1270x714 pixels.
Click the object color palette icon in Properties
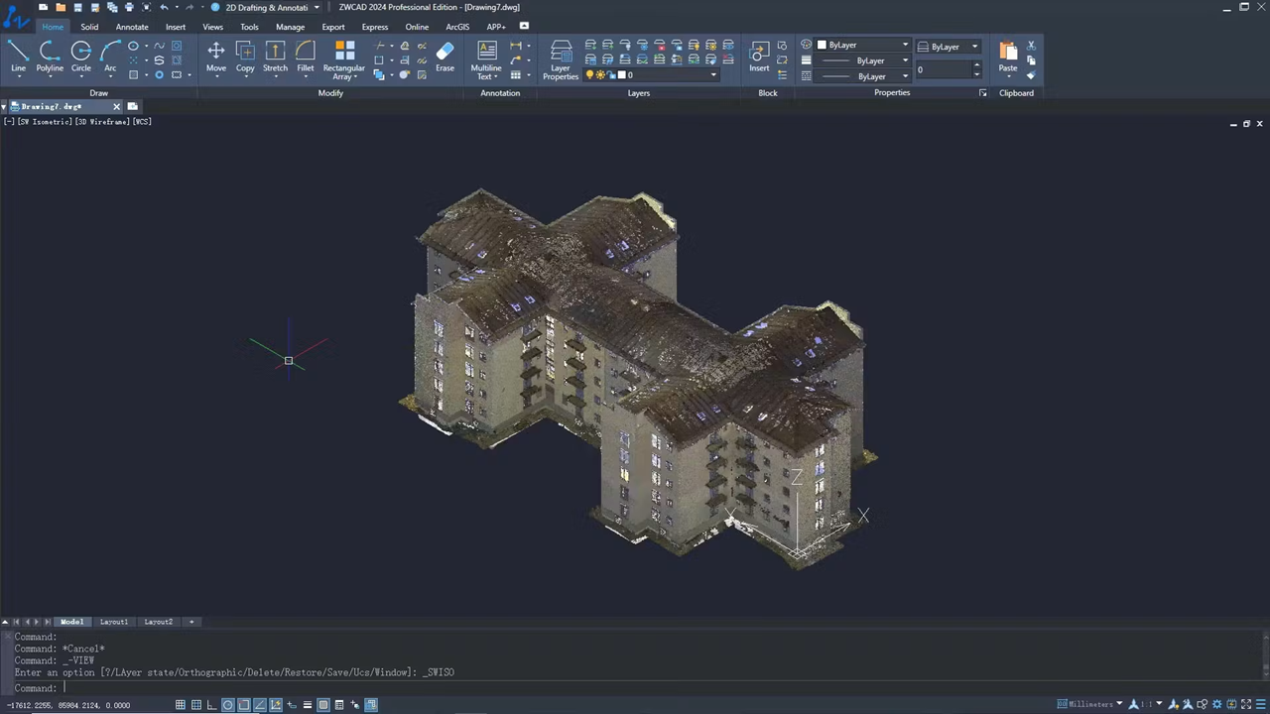tap(806, 45)
